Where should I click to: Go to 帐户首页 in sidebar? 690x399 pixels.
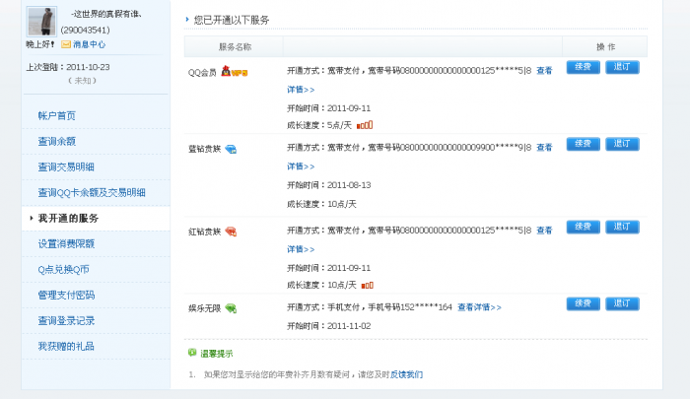(57, 115)
